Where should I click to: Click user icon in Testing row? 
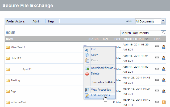click(164, 80)
